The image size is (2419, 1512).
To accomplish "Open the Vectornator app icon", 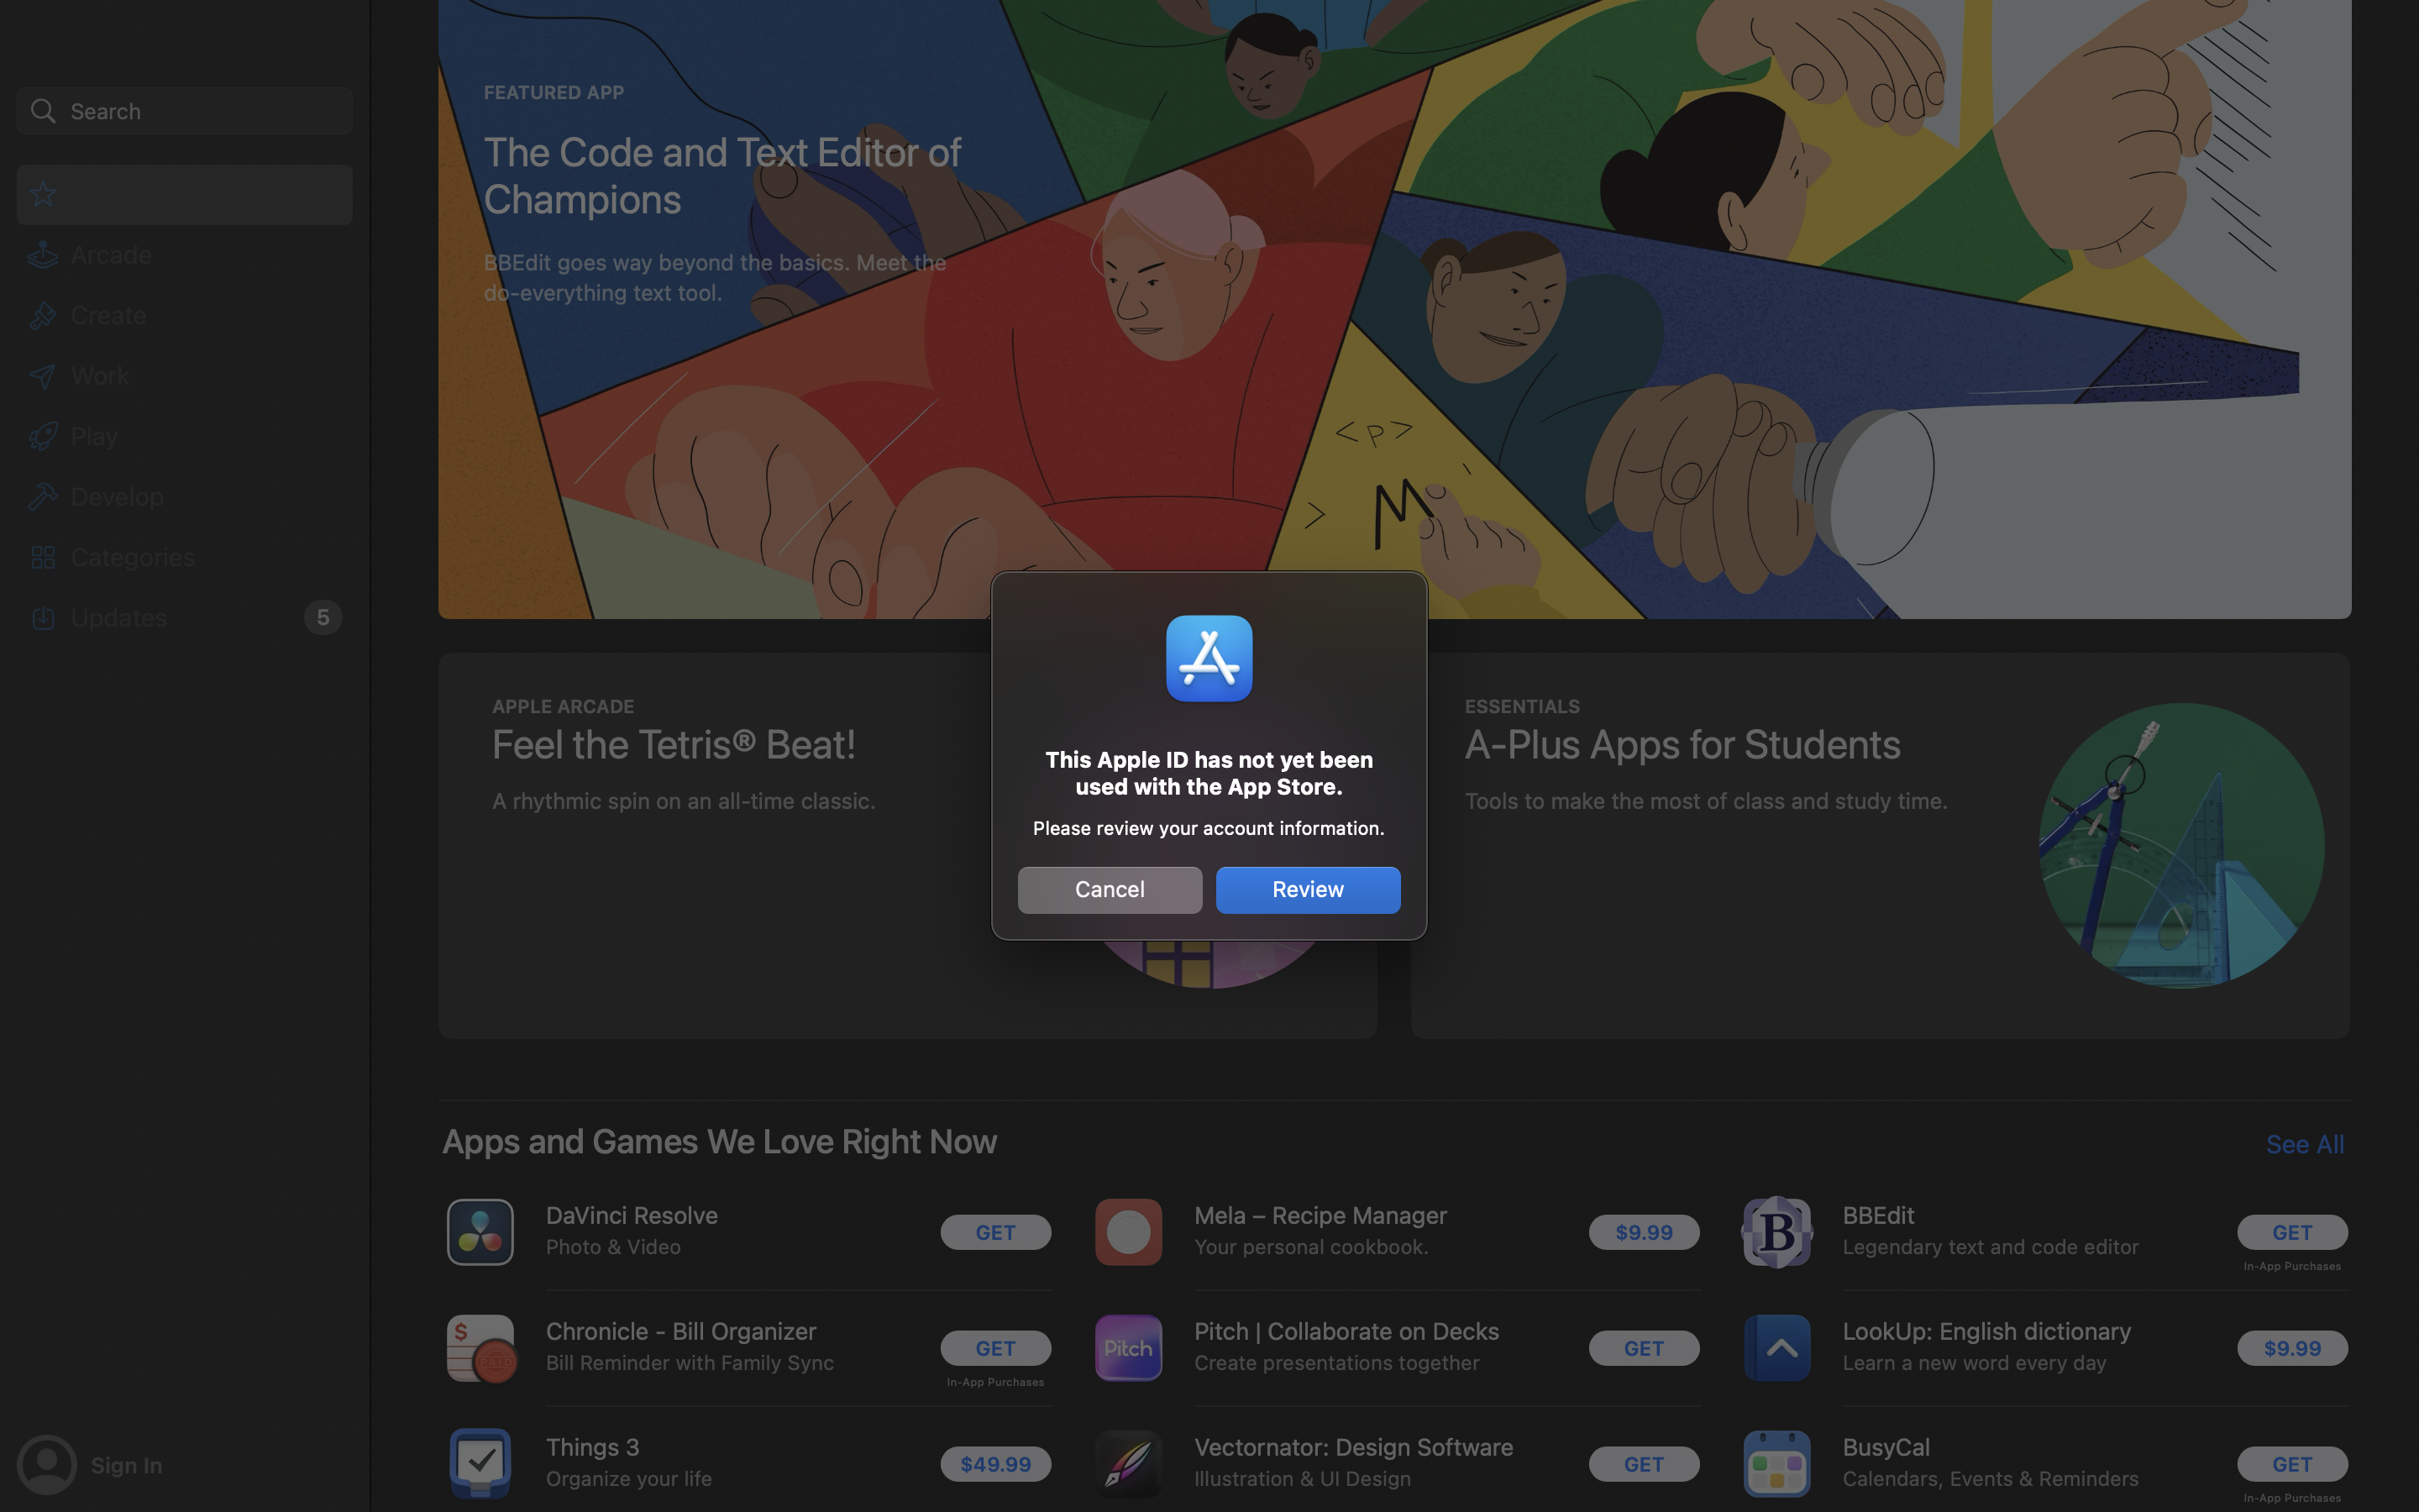I will 1129,1464.
